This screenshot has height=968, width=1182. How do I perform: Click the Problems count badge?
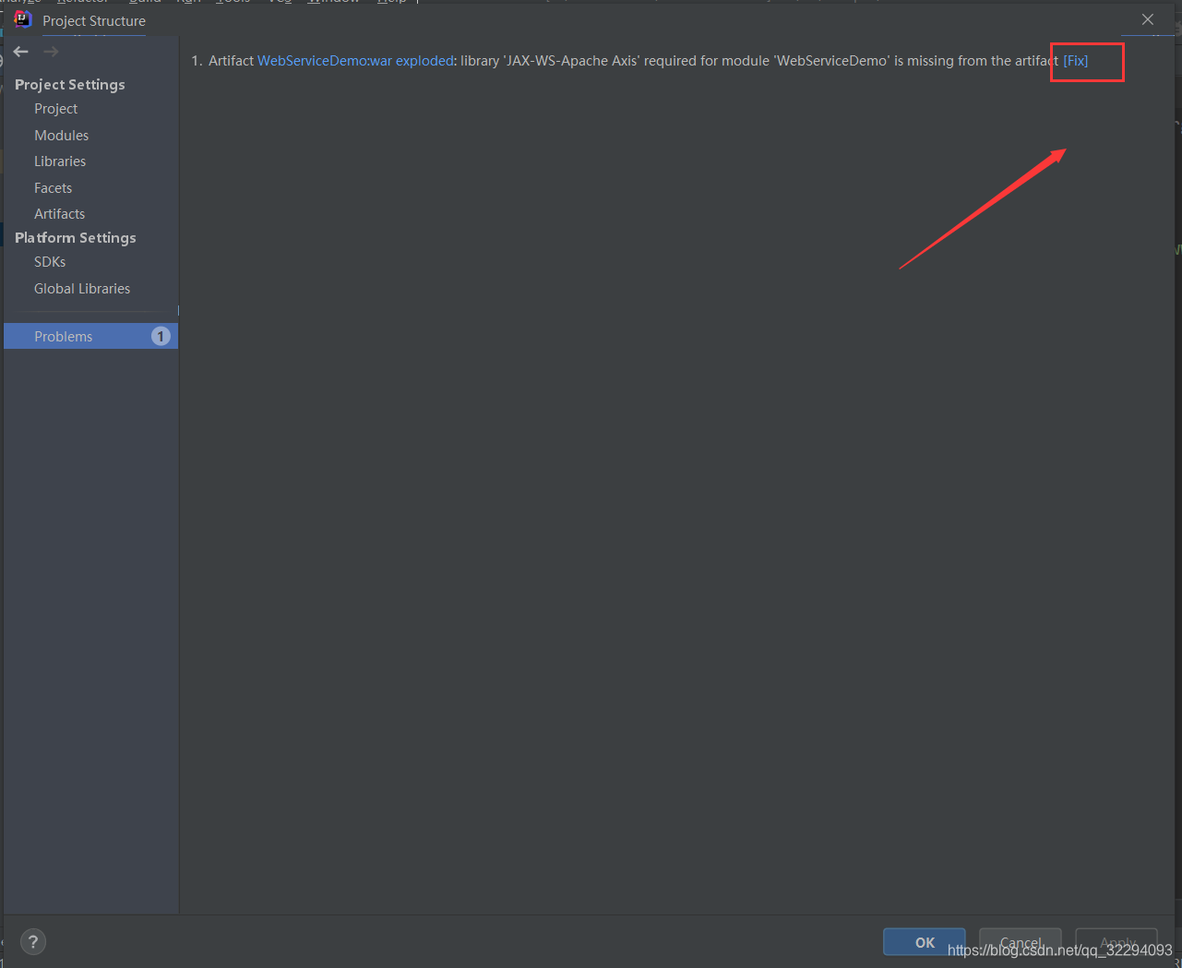tap(161, 336)
